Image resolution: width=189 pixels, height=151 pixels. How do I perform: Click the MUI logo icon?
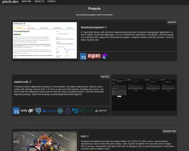click(75, 111)
